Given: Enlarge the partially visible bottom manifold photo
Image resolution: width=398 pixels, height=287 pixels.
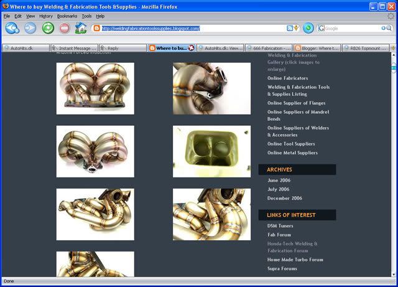Looking at the screenshot, I should pyautogui.click(x=95, y=264).
